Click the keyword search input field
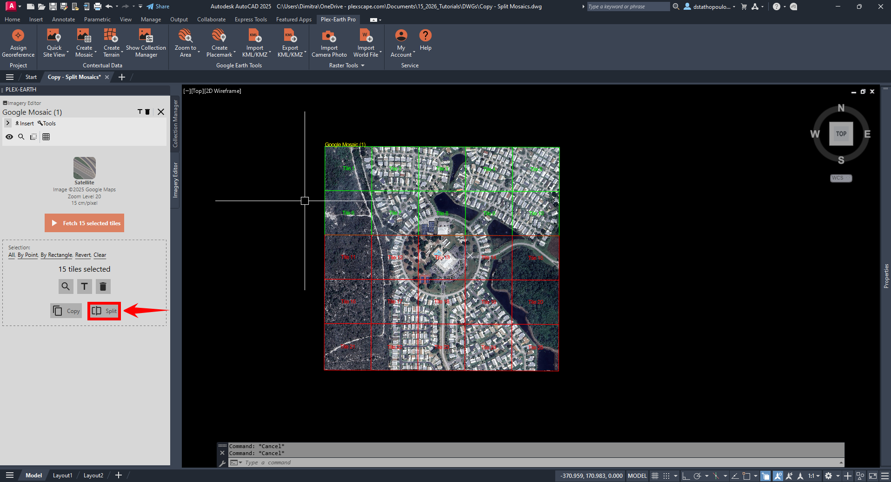Screen dimensions: 891x482 [x=628, y=7]
